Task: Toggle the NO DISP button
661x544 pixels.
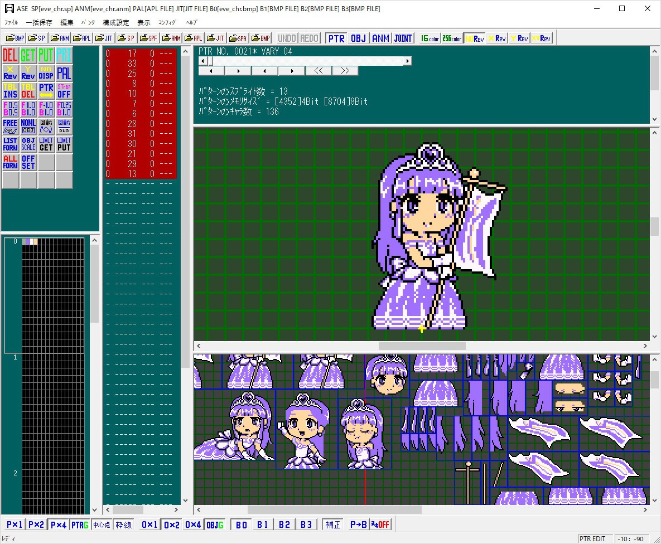Action: coord(46,73)
